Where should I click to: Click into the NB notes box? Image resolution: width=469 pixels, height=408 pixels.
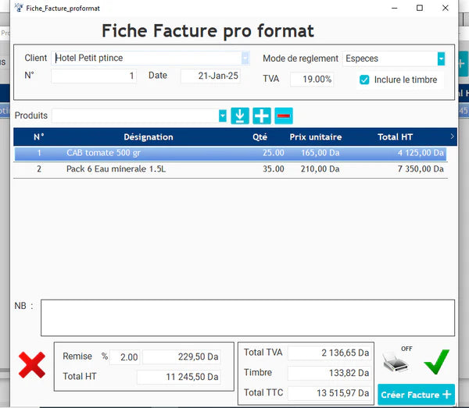248,318
